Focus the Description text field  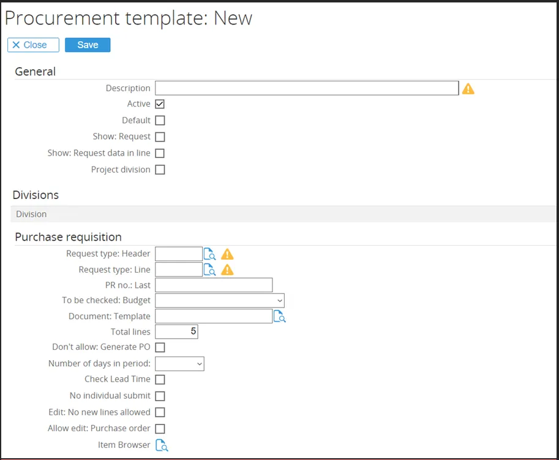306,88
